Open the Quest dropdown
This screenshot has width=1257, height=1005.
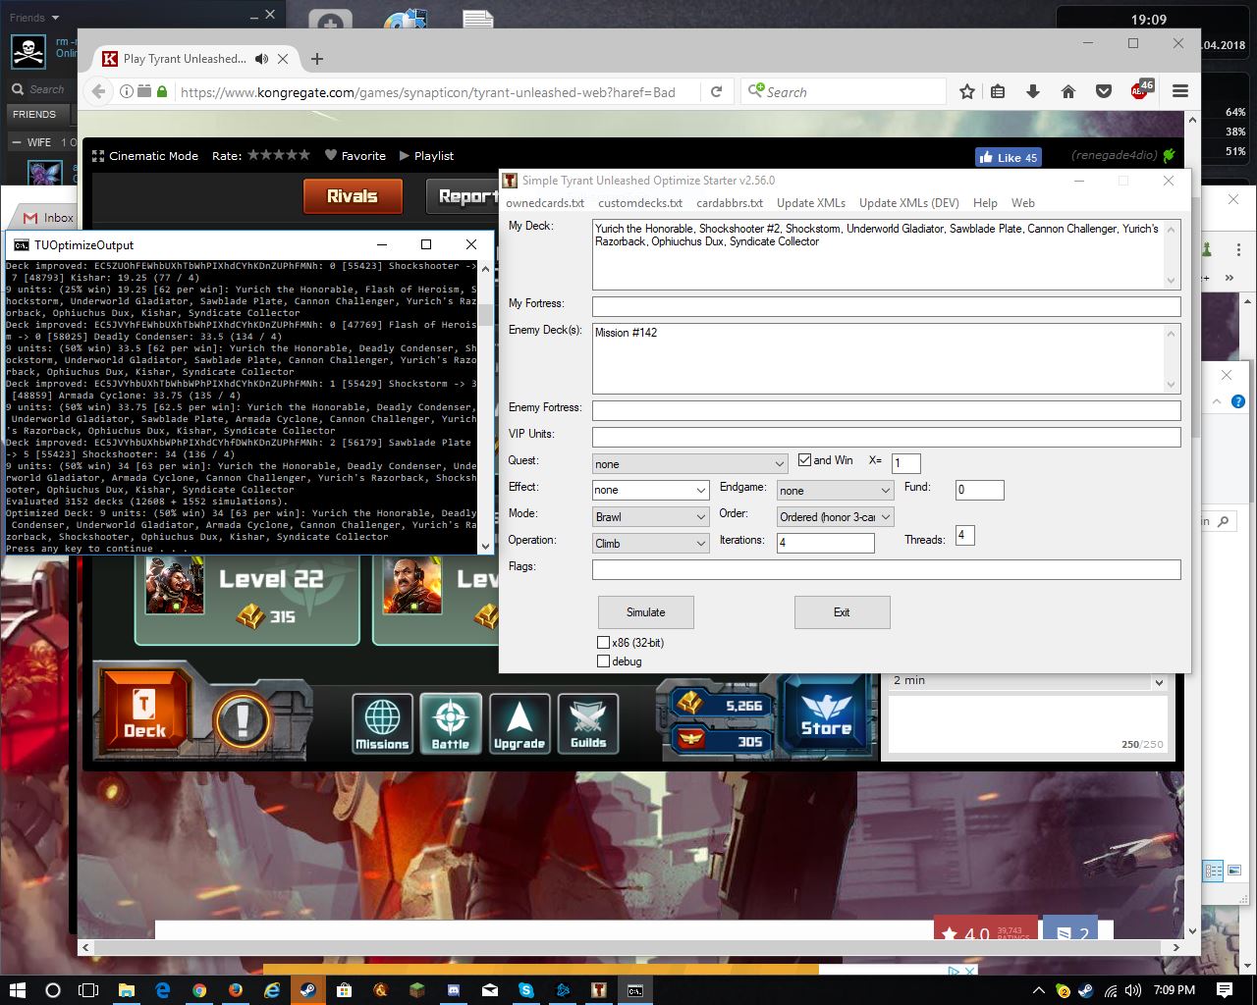(x=689, y=464)
